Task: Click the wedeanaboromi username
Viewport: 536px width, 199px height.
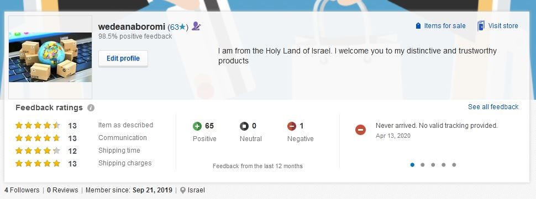Action: (132, 26)
